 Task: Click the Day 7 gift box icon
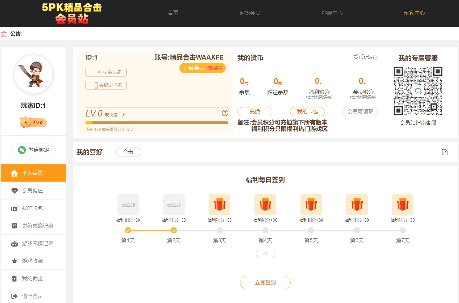click(x=403, y=205)
